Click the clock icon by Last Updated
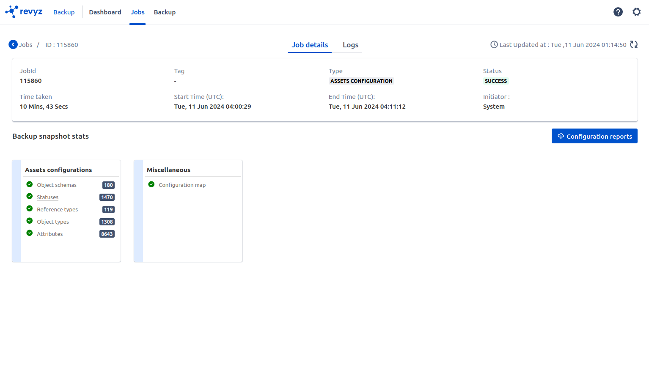The width and height of the screenshot is (649, 378). pyautogui.click(x=494, y=44)
